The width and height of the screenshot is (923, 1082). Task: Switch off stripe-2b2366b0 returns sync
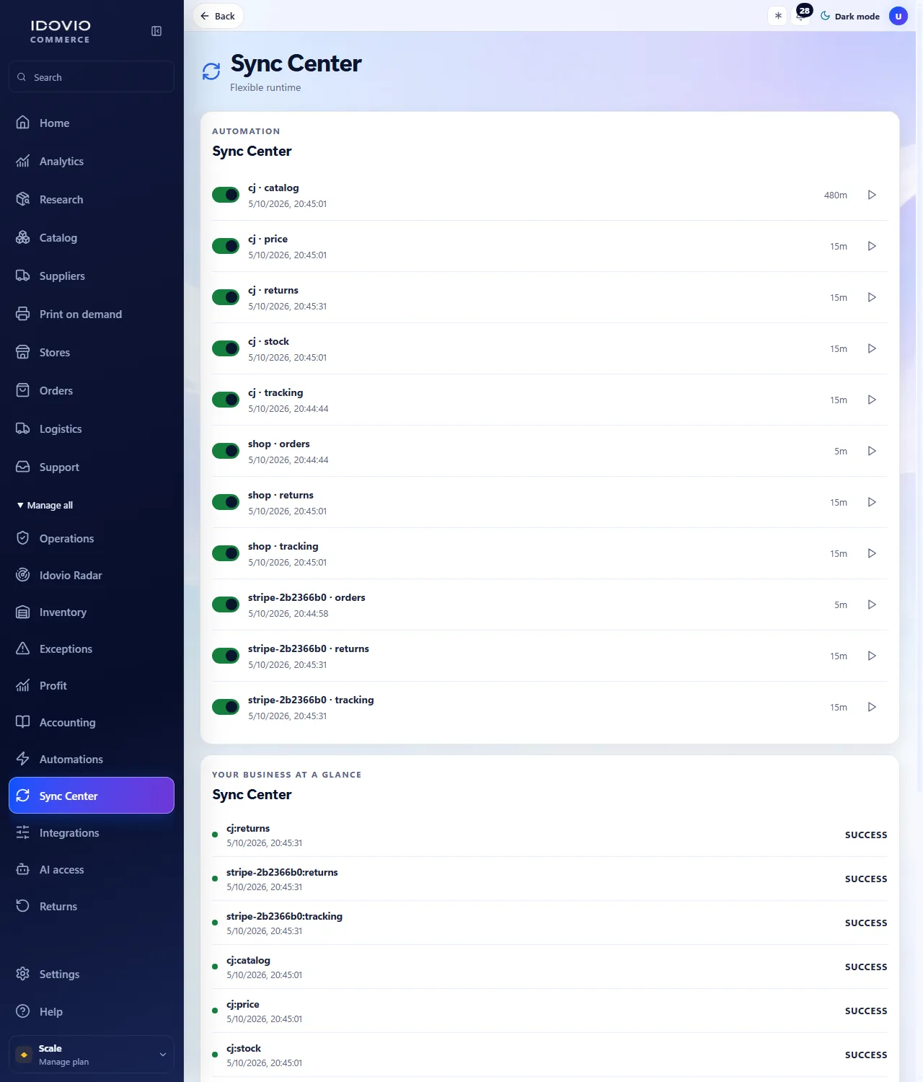[x=226, y=656]
